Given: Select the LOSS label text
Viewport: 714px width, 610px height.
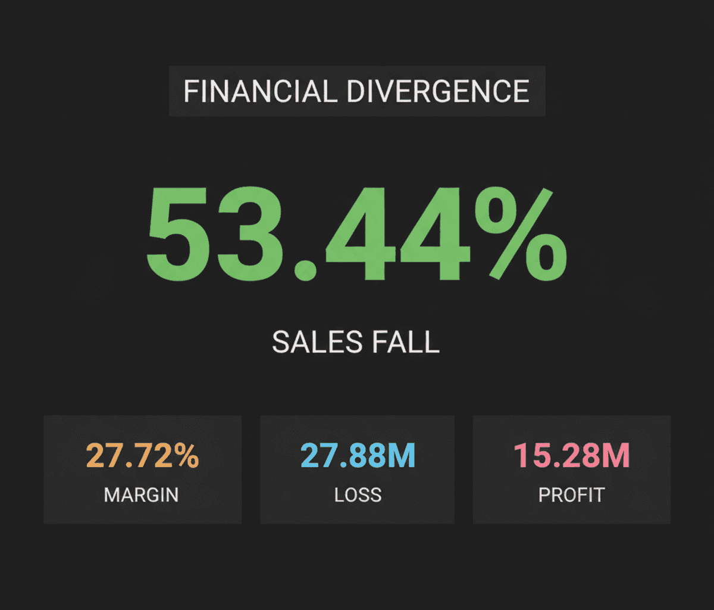Looking at the screenshot, I should tap(358, 495).
